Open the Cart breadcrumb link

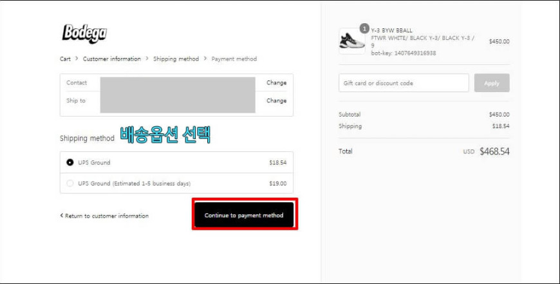point(65,59)
